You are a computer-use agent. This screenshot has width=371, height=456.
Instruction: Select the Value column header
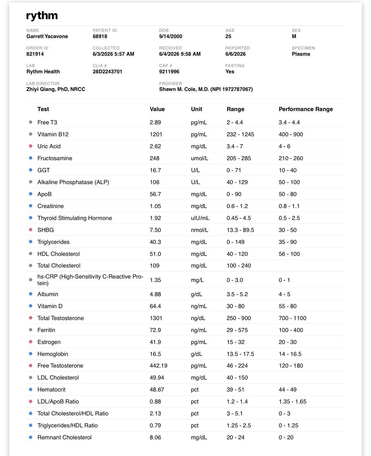pyautogui.click(x=157, y=109)
